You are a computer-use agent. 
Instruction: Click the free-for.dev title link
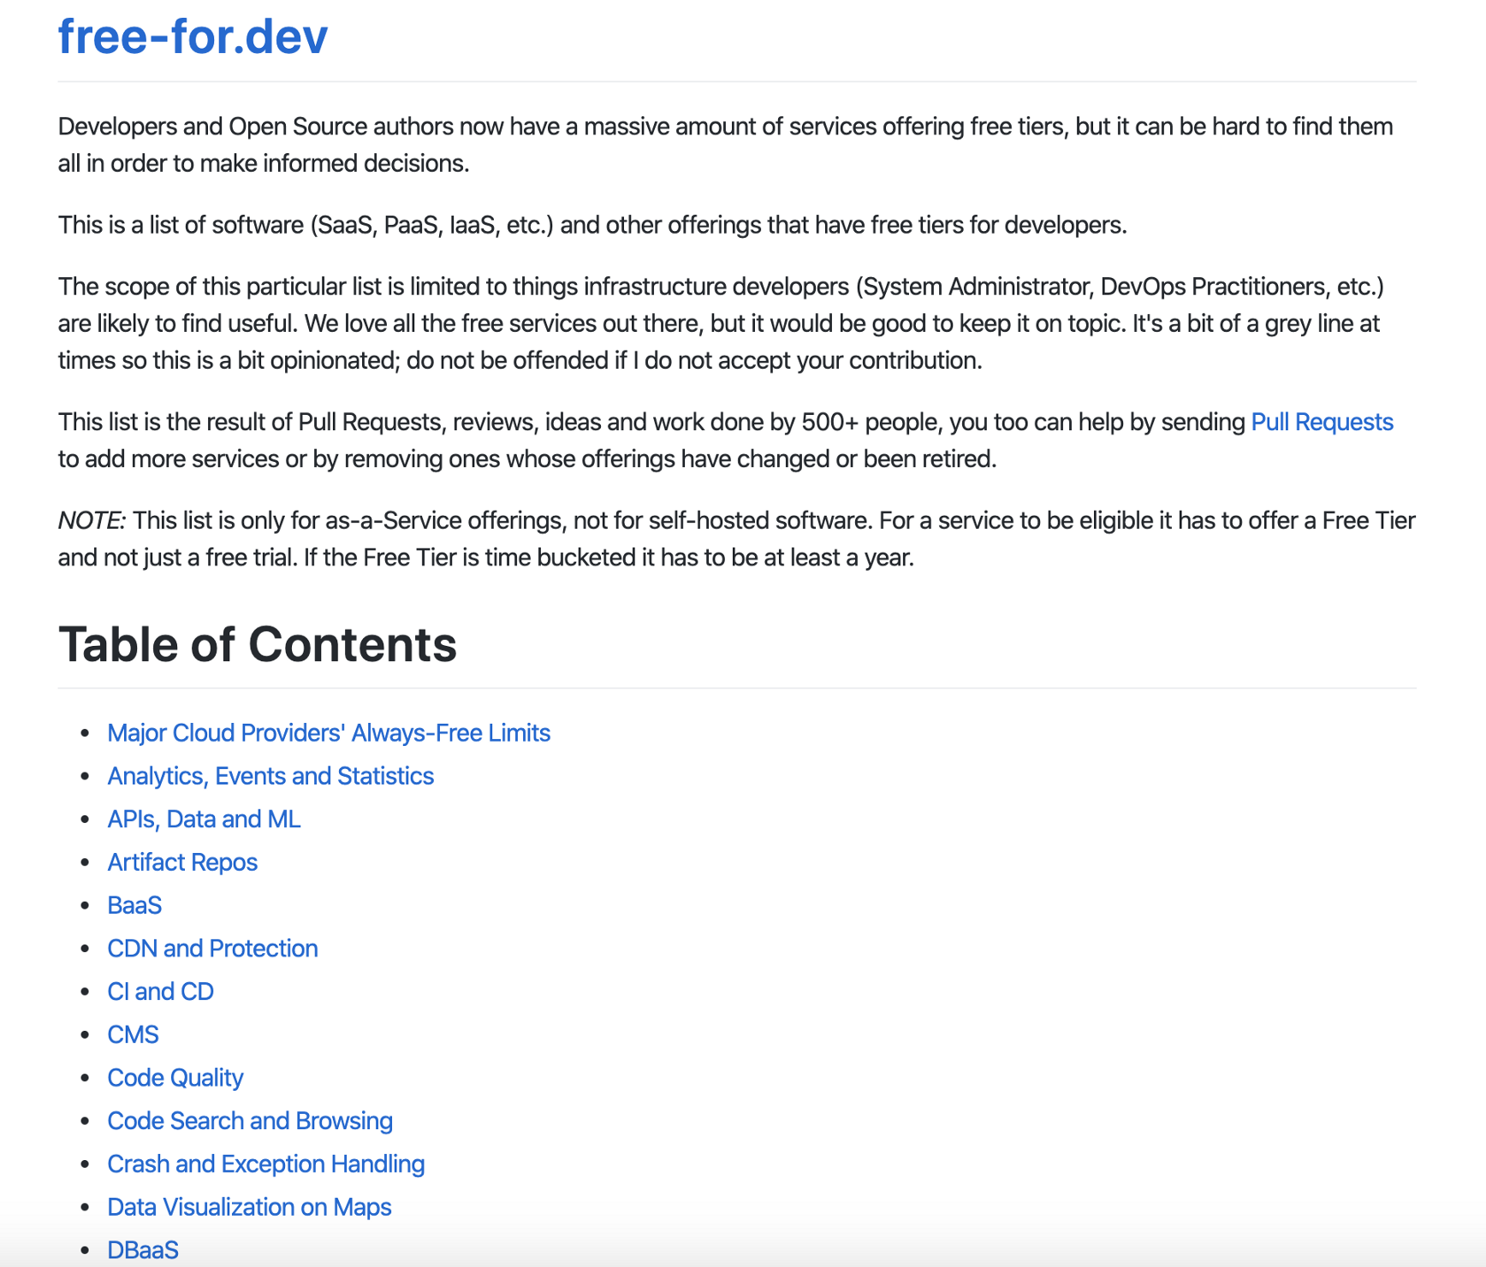click(193, 37)
